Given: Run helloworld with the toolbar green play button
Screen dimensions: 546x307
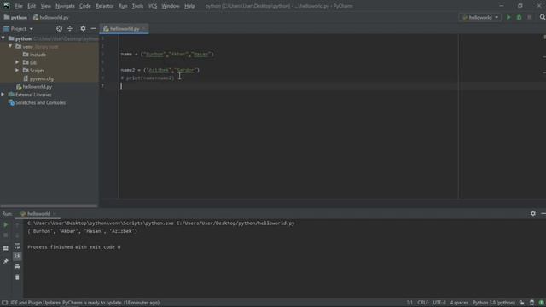Looking at the screenshot, I should 508,17.
